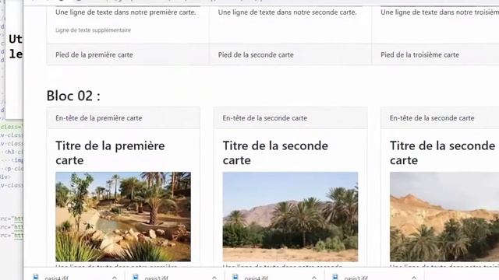This screenshot has height=280, width=499.
Task: Click "Une ligne de texte dans notre première carte."
Action: [x=126, y=12]
